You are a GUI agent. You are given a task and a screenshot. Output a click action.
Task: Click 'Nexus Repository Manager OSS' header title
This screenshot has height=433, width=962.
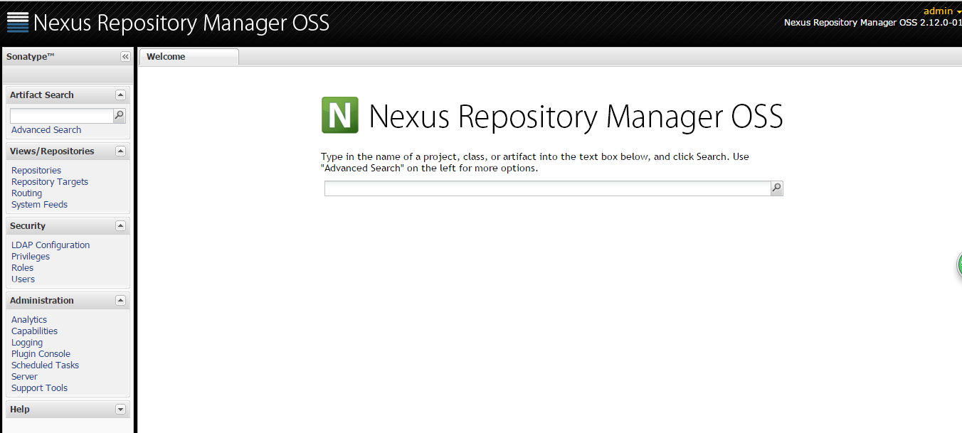click(181, 23)
